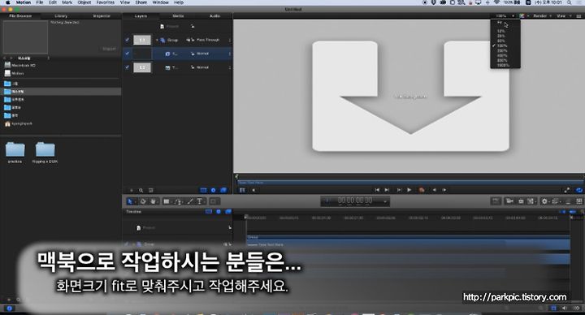Select the Pan hand tool
Image resolution: width=585 pixels, height=315 pixels.
154,201
